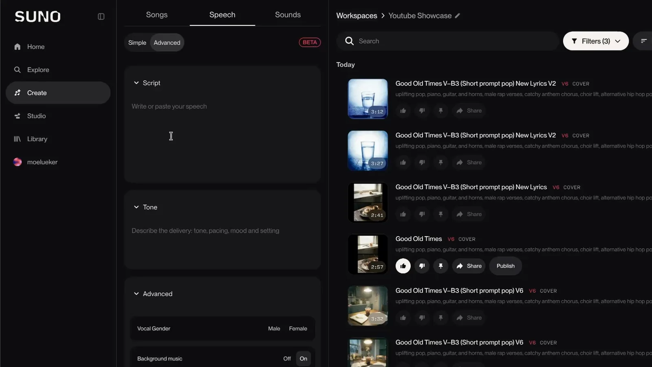
Task: Publish the Good Old Times song
Action: pyautogui.click(x=506, y=266)
